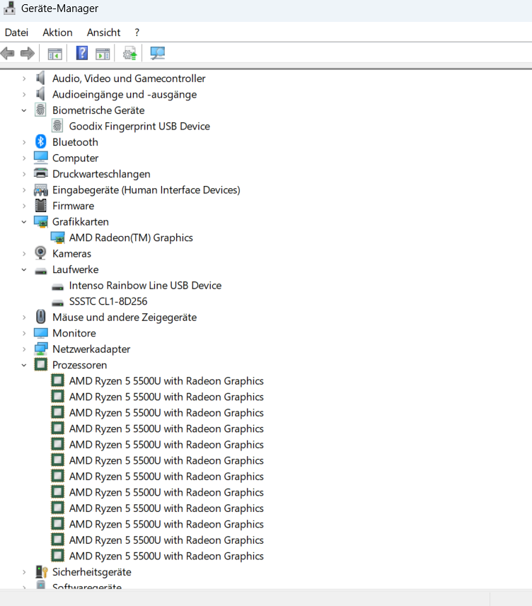Click the Prozessoren category chip icon
This screenshot has width=532, height=606.
pos(40,364)
